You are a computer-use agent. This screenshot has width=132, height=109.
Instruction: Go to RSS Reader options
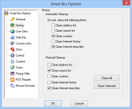pyautogui.click(x=23, y=80)
